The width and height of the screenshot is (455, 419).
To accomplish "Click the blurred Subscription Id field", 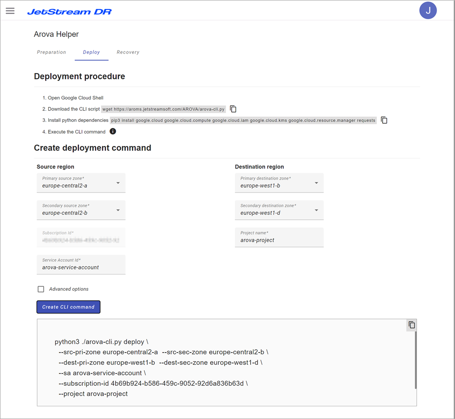I will 81,239.
